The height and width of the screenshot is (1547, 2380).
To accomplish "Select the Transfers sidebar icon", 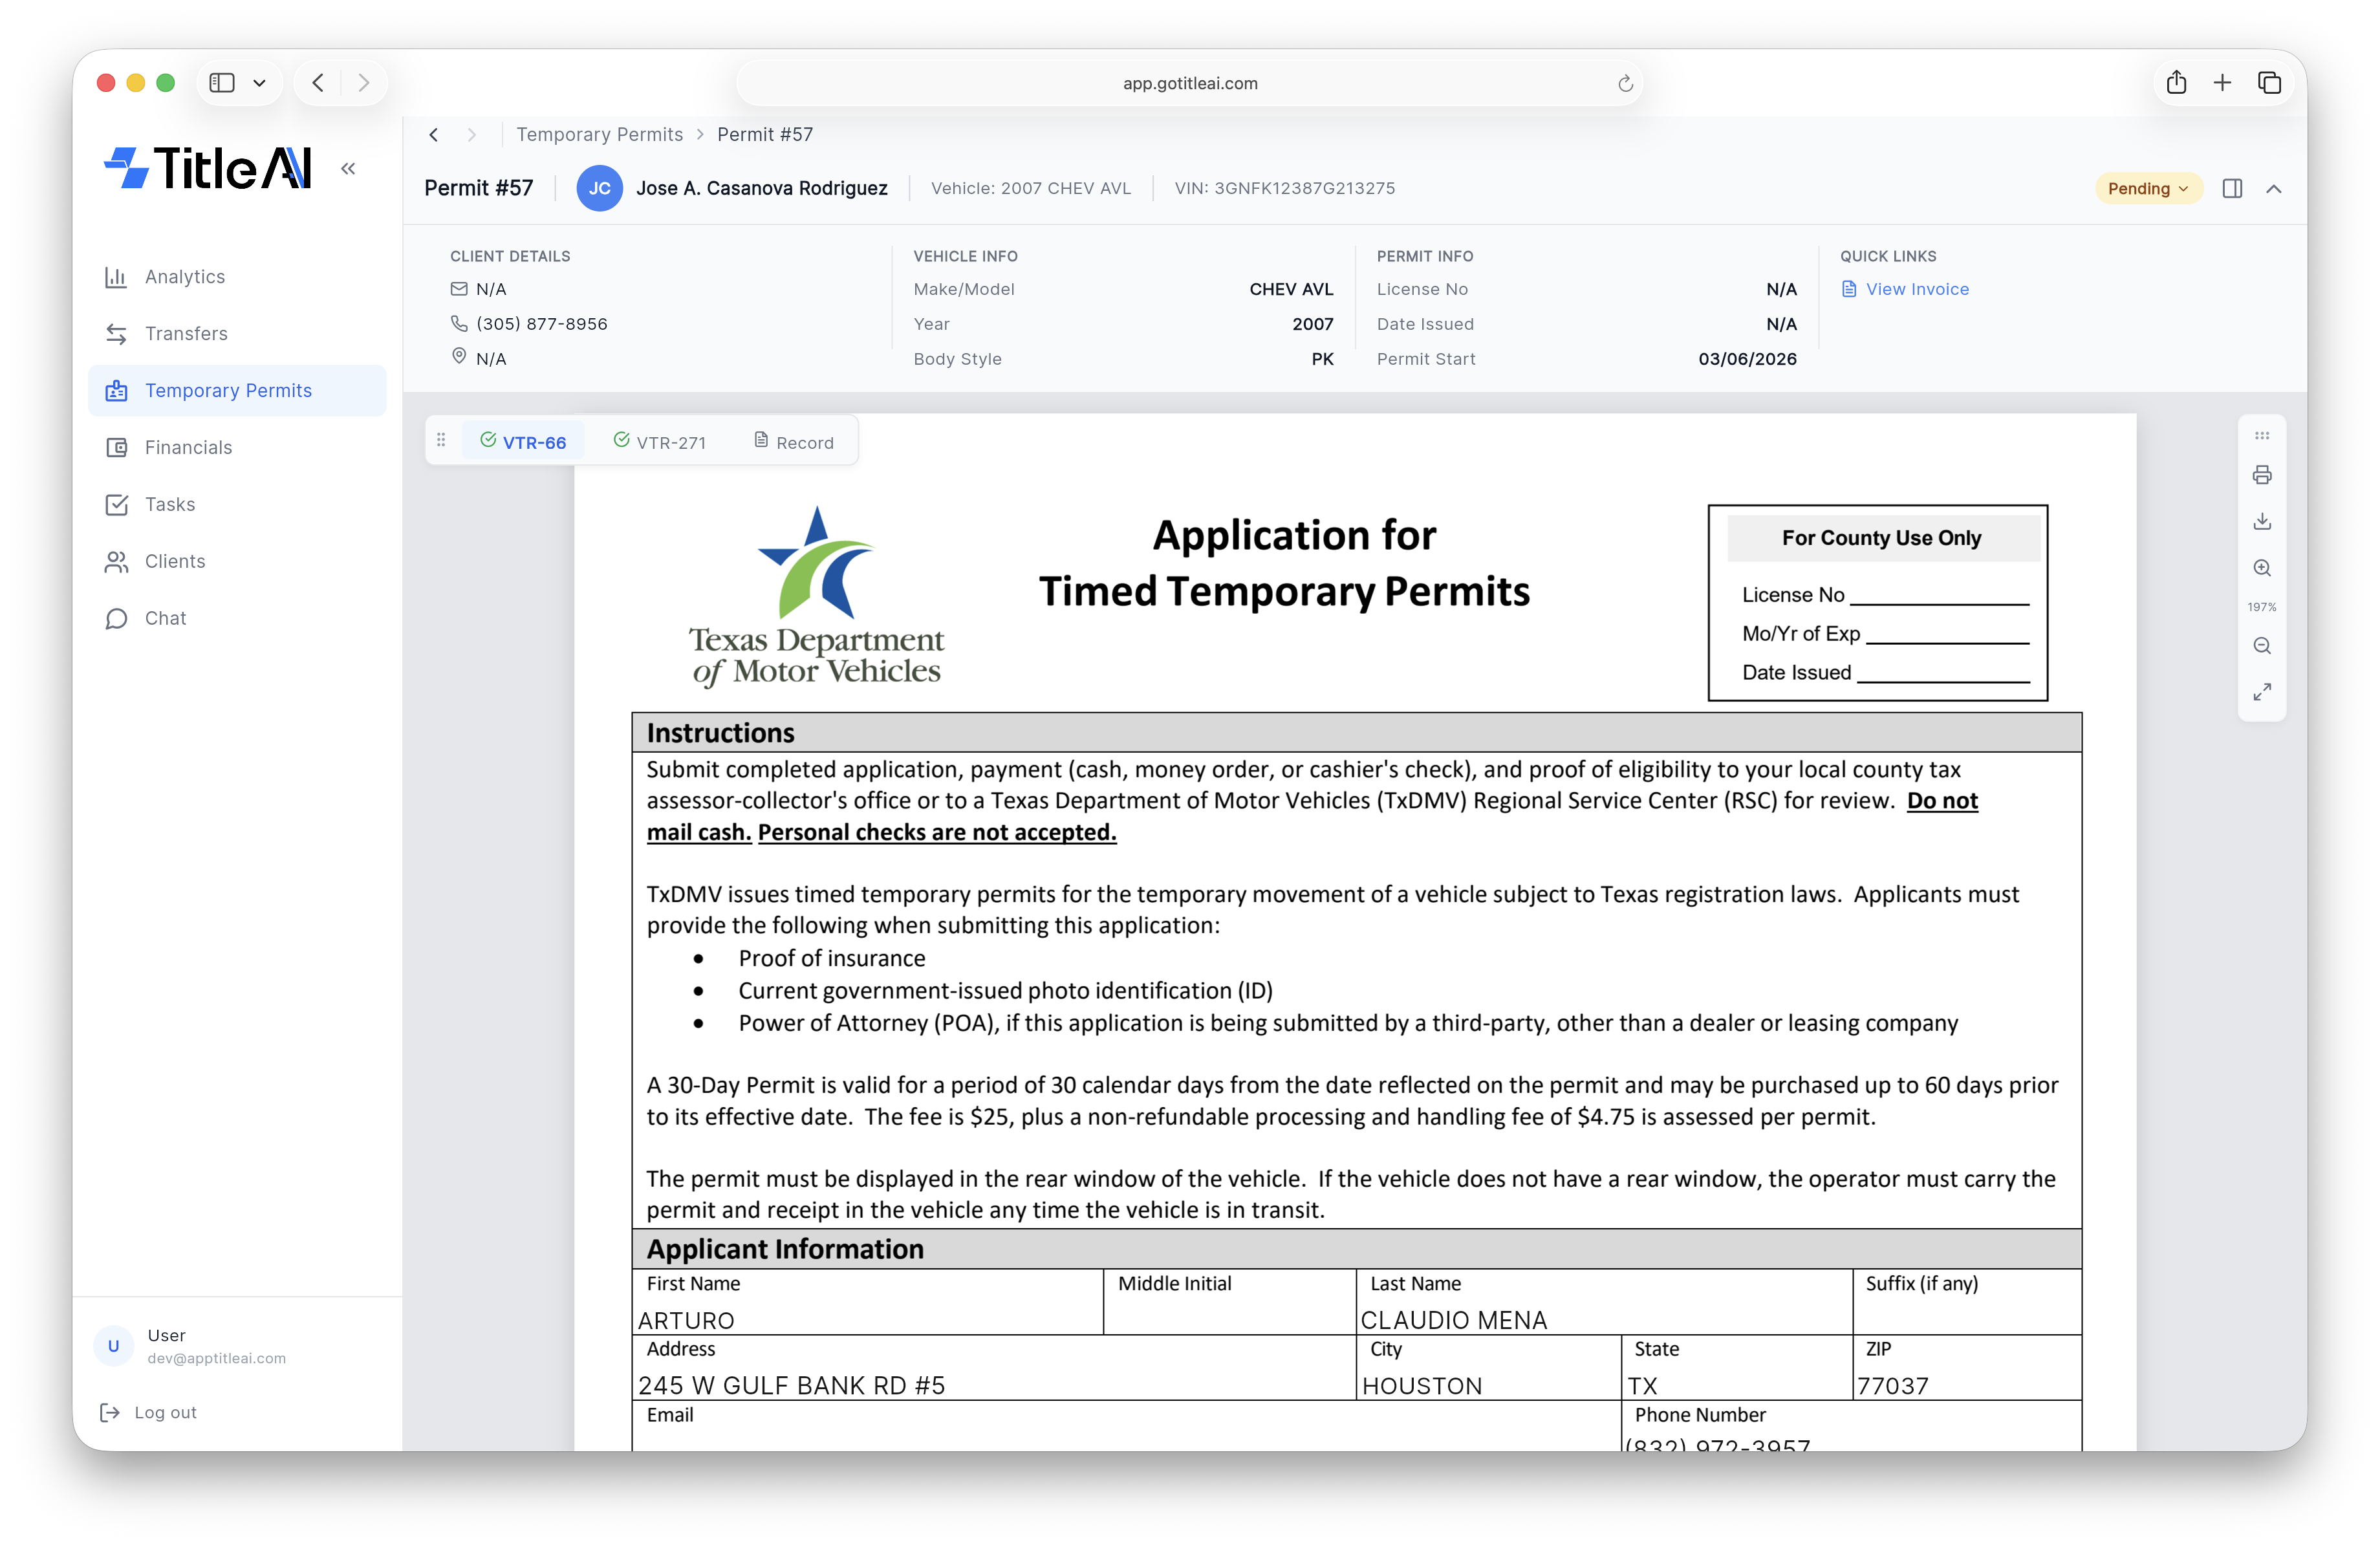I will coord(117,334).
